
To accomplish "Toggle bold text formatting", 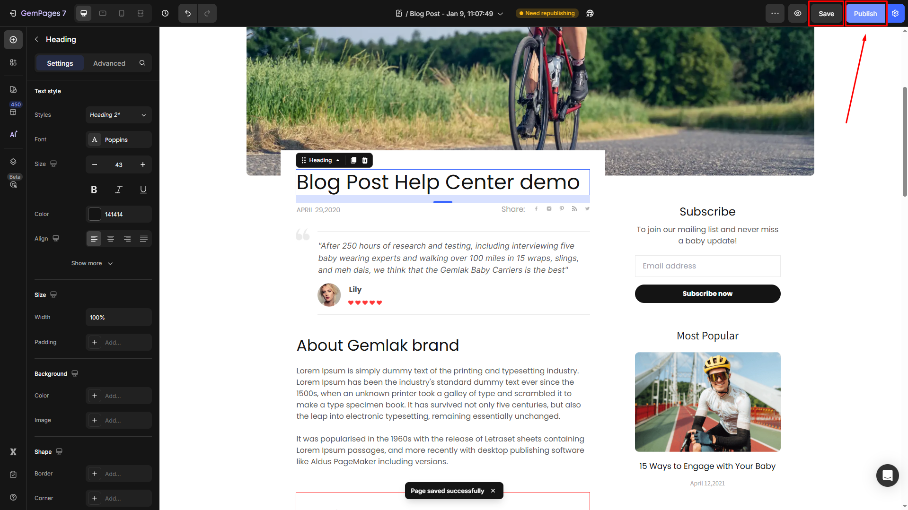I will (x=94, y=190).
